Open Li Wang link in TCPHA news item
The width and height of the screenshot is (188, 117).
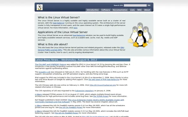click(x=38, y=94)
